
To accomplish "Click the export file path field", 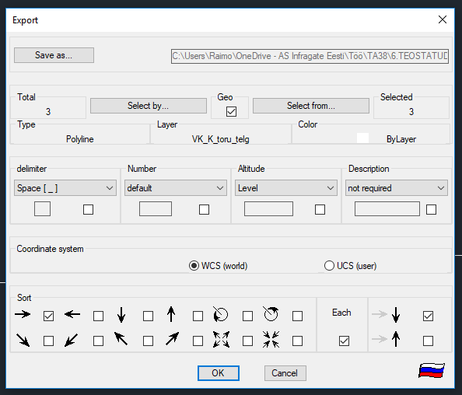I will [x=310, y=56].
